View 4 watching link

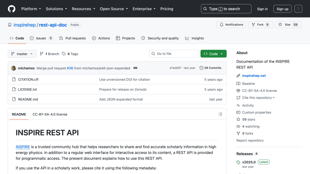click(248, 126)
